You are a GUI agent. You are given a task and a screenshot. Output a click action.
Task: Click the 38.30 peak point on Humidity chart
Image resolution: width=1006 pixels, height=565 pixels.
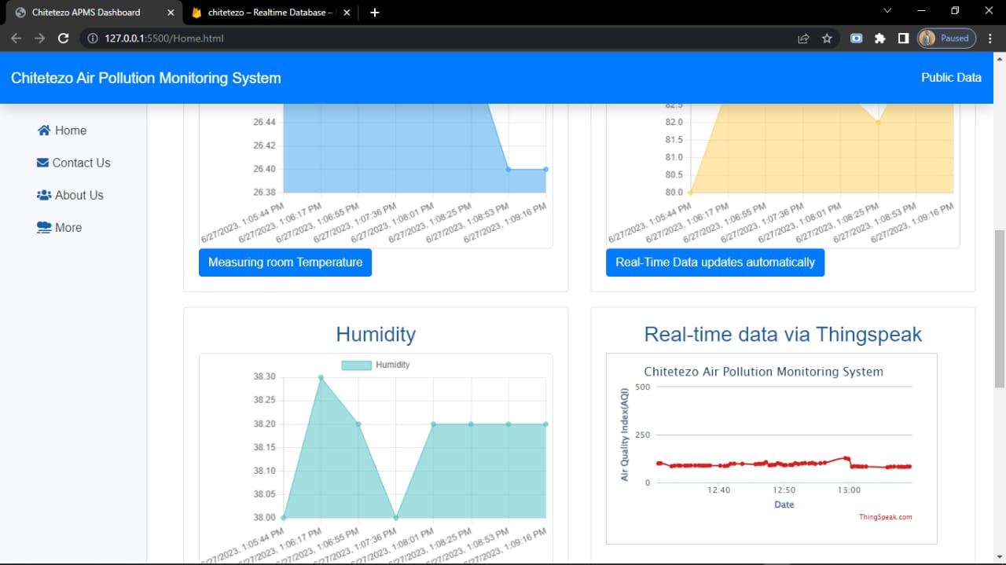321,377
